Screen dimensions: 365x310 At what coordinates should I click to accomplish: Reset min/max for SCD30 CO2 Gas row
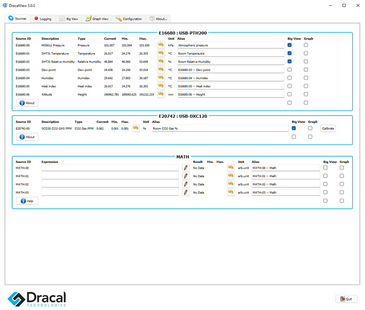(136, 128)
